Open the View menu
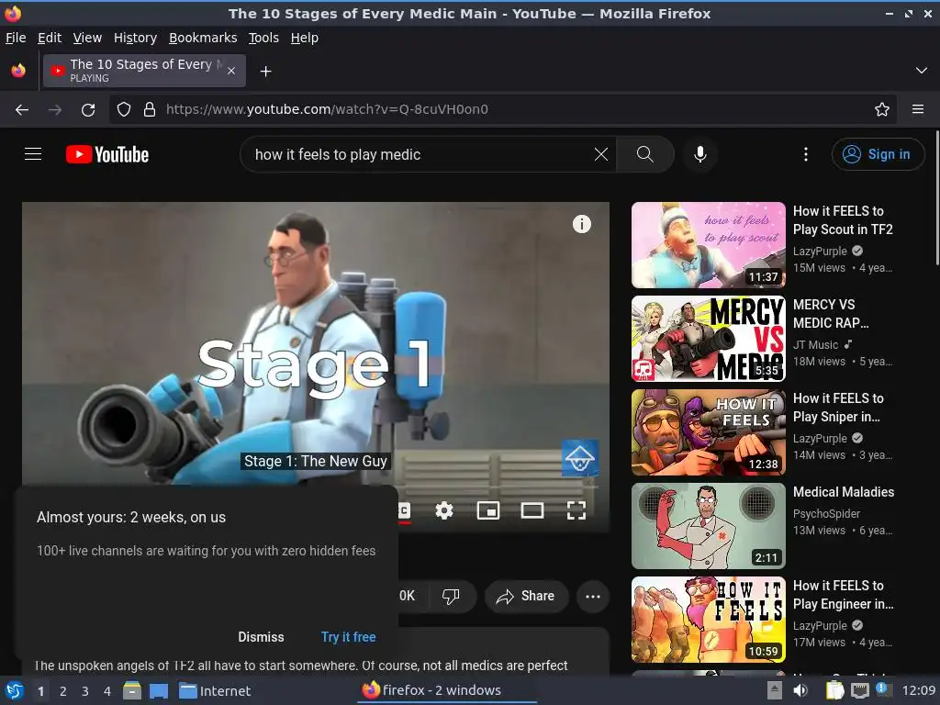 coord(87,38)
